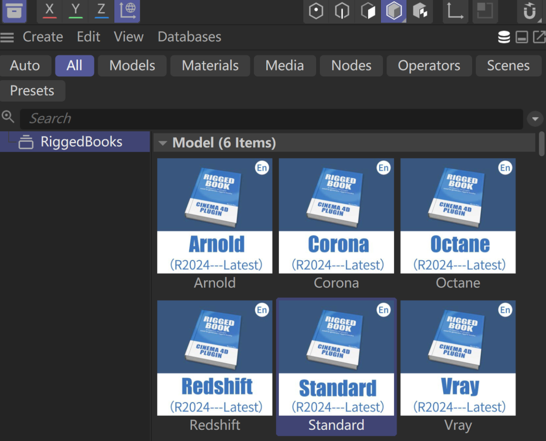546x441 pixels.
Task: Toggle the X axis lock
Action: tap(49, 12)
